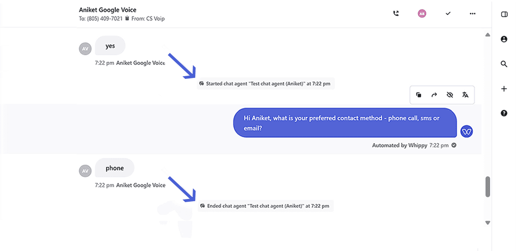Click the AV avatar beside the "yes" message
Screen dimensions: 516x251
pyautogui.click(x=85, y=48)
